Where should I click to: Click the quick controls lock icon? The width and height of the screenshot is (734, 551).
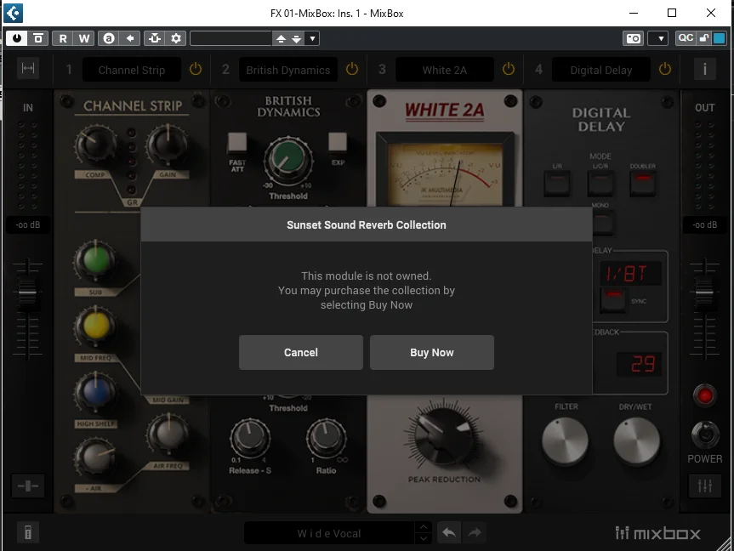704,38
